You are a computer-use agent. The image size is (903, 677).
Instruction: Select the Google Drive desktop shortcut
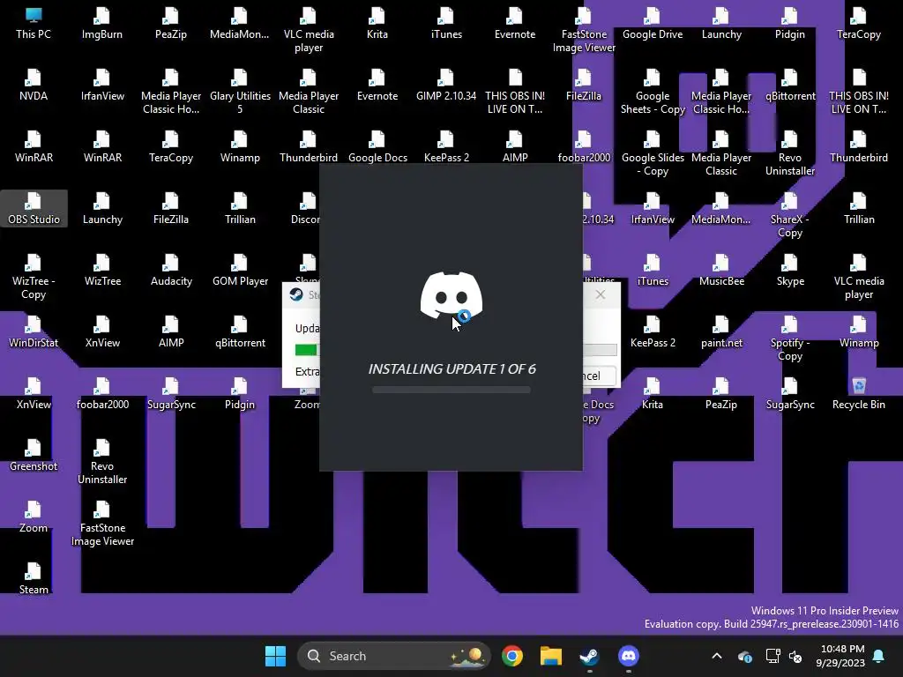653,24
